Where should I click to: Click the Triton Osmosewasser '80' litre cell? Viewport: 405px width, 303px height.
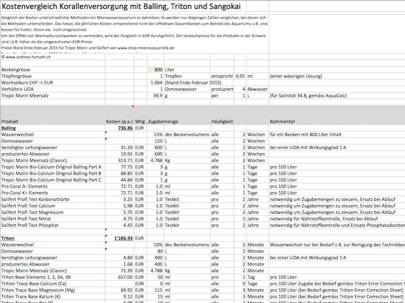(160, 251)
